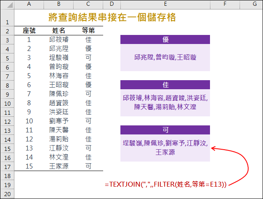Click result cell starting with 邱兆陞,曾昀璇
This screenshot has height=199, width=263.
pyautogui.click(x=165, y=58)
